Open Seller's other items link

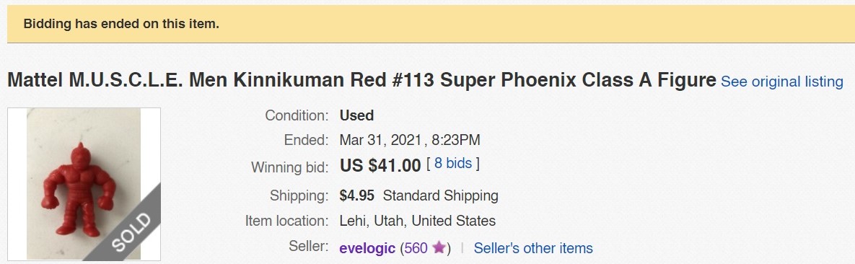(x=532, y=248)
